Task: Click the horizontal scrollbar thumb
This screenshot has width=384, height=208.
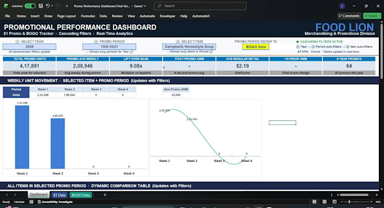Action: pos(354,195)
